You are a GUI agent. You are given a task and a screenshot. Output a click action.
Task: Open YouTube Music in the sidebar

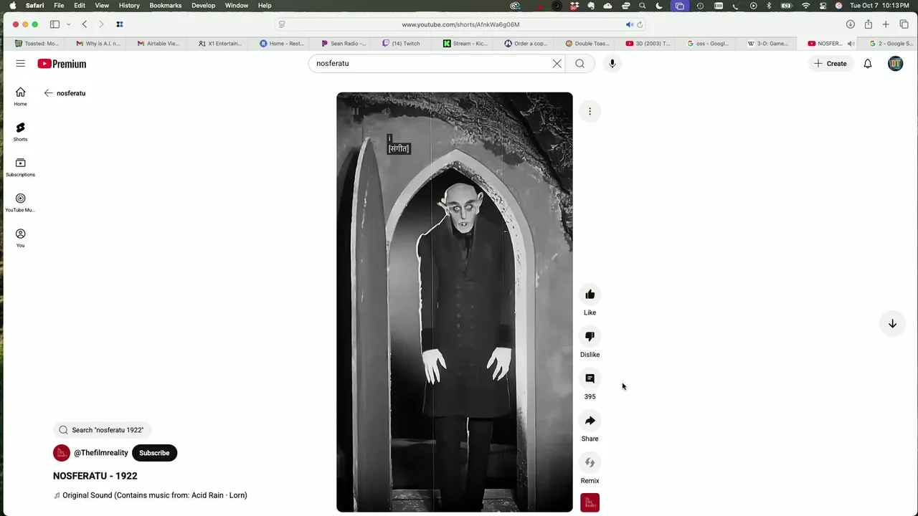20,203
